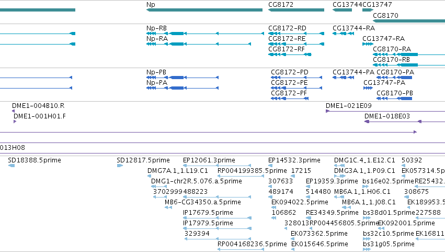Image resolution: width=445 pixels, height=252 pixels.
Task: Click the 307633 feature label
Action: coord(280,181)
